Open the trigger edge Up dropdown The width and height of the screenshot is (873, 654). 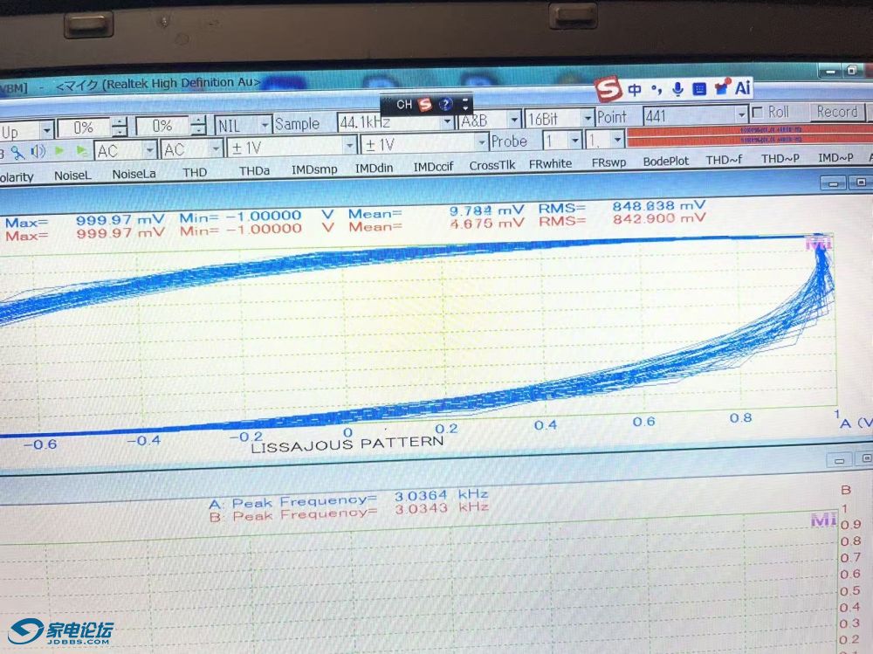pos(47,131)
